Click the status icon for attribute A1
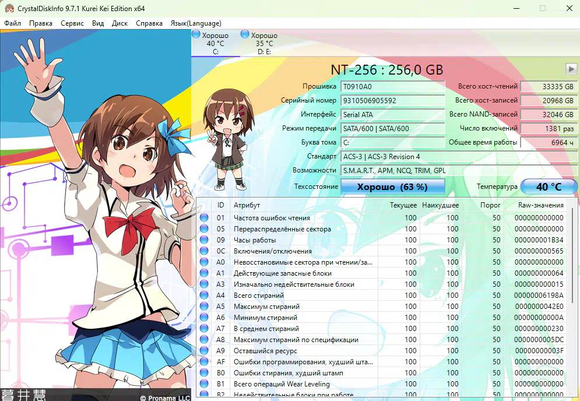Image resolution: width=580 pixels, height=401 pixels. pos(204,273)
